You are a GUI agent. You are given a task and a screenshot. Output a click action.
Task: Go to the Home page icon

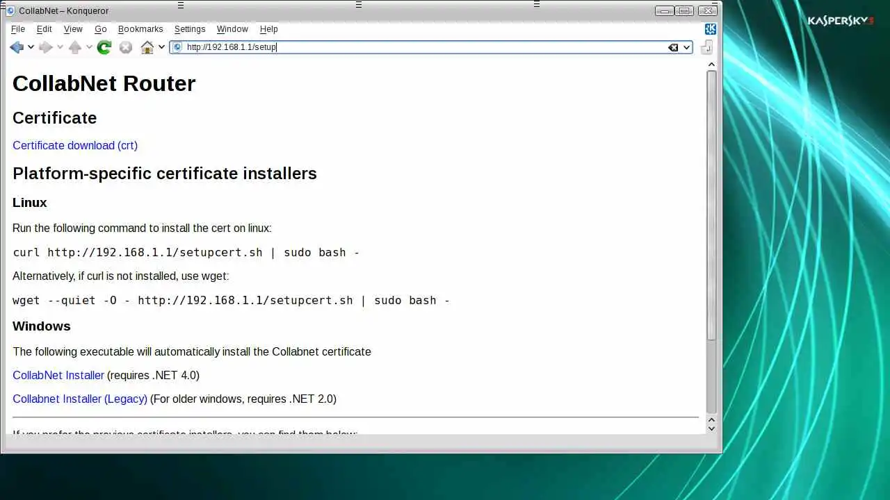click(147, 47)
